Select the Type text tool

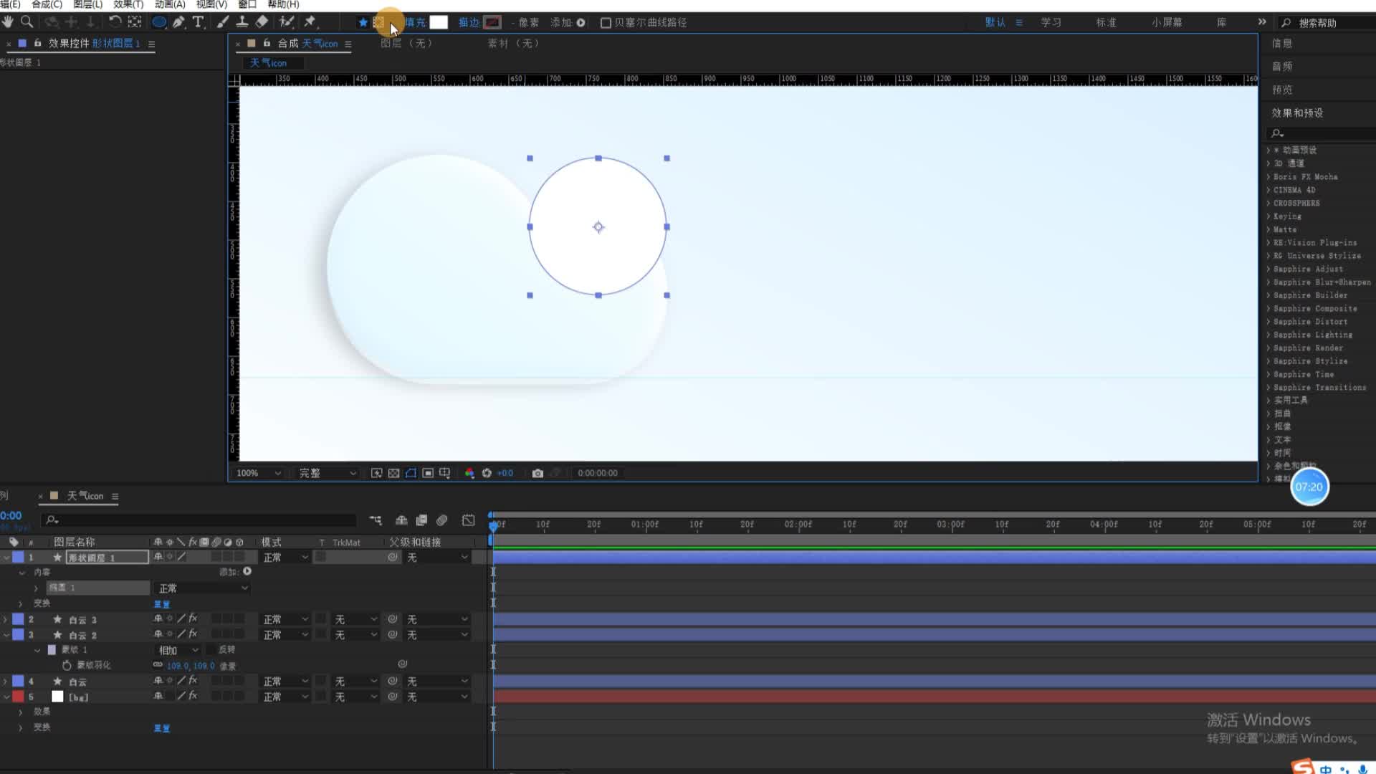199,22
